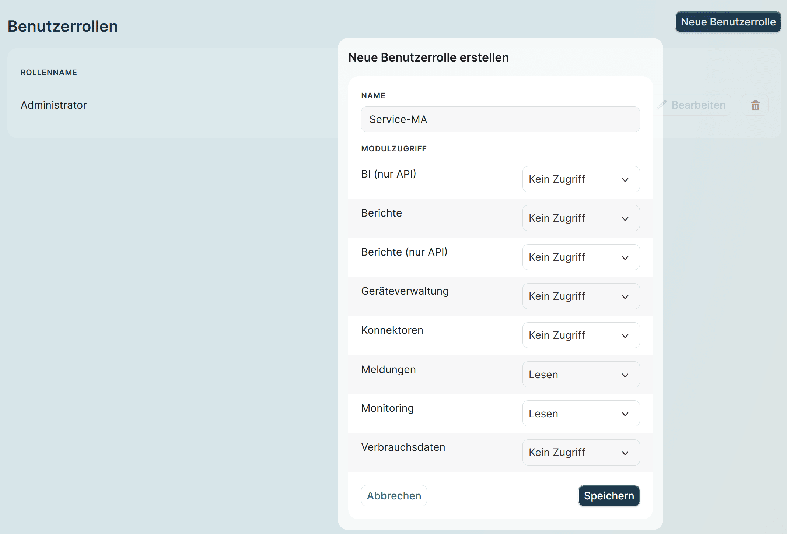Cancel the dialog with Abbrechen
Viewport: 787px width, 534px height.
[x=394, y=496]
